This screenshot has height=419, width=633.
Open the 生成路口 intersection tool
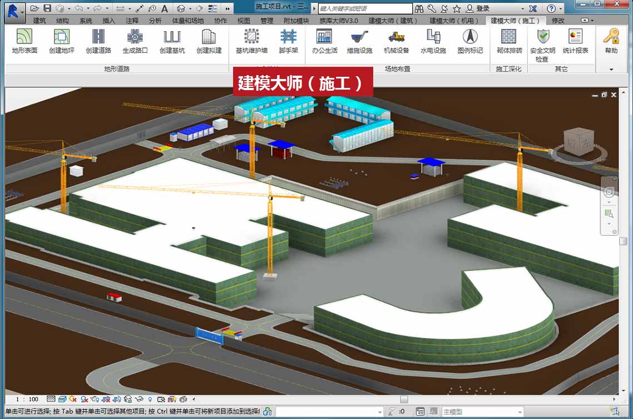coord(135,41)
